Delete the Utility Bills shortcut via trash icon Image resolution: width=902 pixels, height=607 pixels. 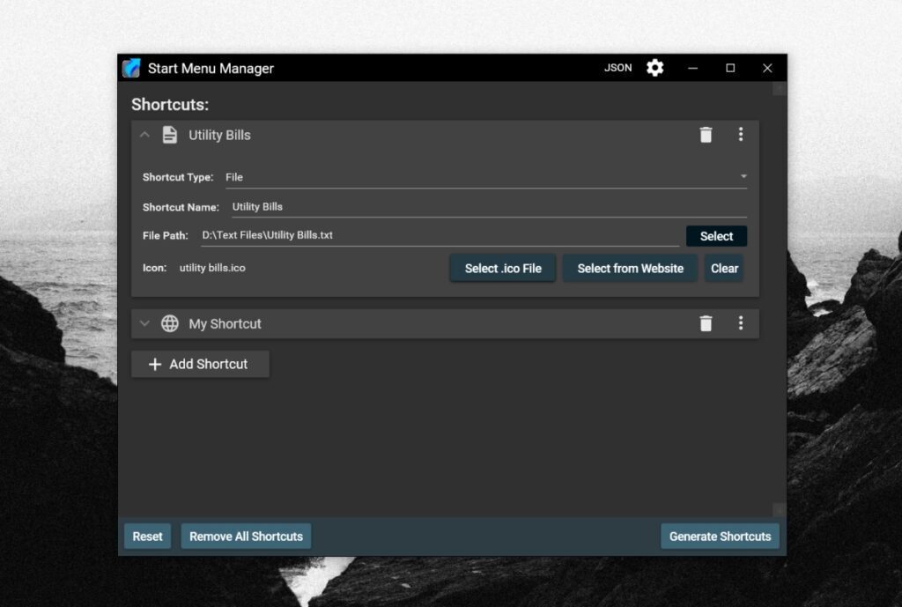click(705, 134)
